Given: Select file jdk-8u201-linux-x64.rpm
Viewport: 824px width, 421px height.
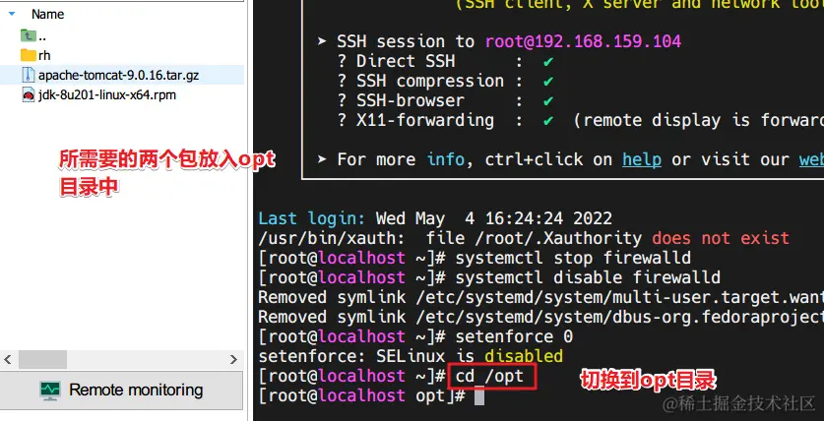Looking at the screenshot, I should [x=106, y=95].
